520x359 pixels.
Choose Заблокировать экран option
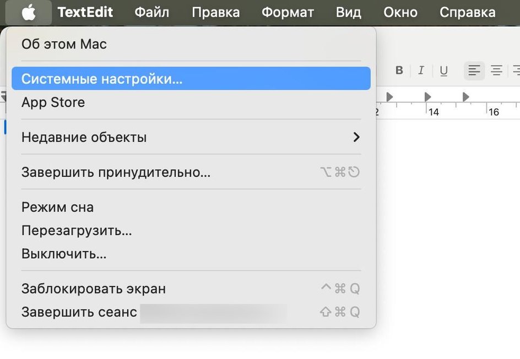pyautogui.click(x=191, y=289)
